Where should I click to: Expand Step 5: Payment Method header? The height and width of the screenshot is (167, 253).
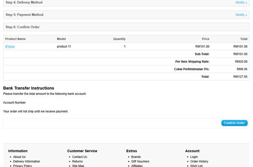coord(126,15)
